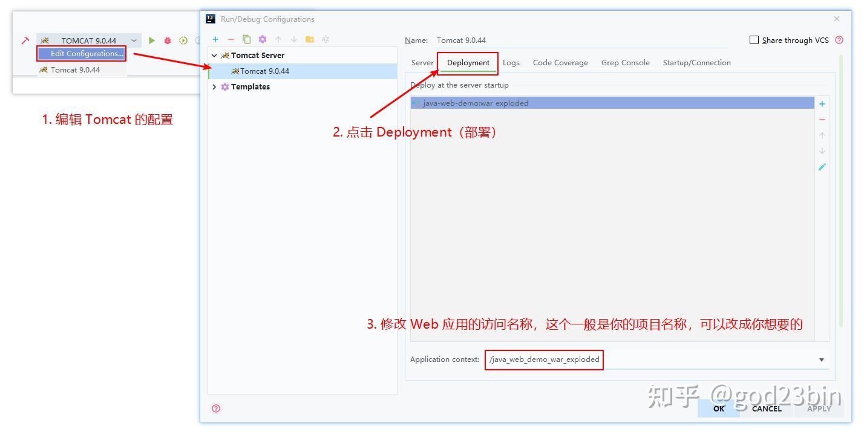Add a deployment artifact with plus icon

822,103
